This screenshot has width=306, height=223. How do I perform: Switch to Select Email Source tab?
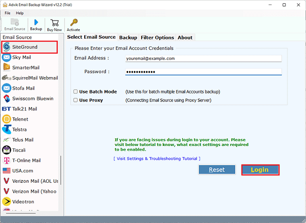[x=91, y=37]
